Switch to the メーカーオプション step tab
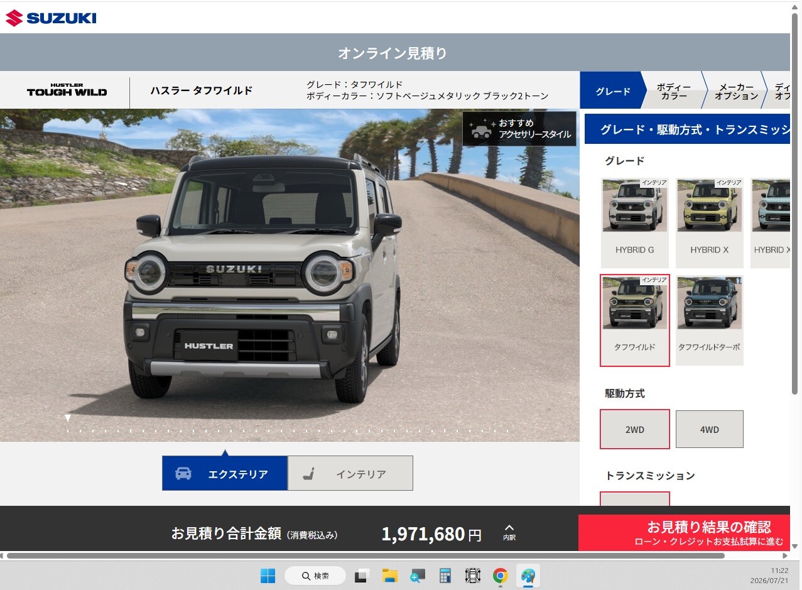The width and height of the screenshot is (802, 590). [x=735, y=91]
